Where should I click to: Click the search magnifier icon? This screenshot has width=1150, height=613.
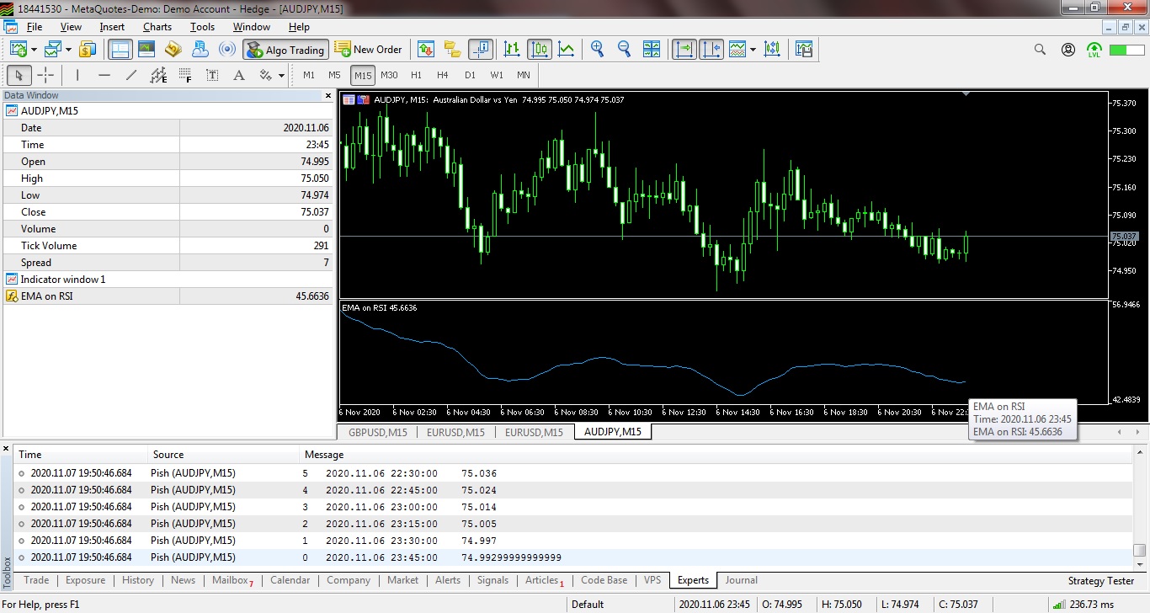click(x=1040, y=49)
